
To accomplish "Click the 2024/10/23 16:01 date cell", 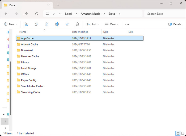I will (x=82, y=68).
